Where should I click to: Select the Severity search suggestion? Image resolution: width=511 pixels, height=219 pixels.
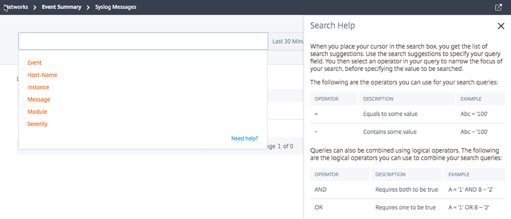(38, 124)
